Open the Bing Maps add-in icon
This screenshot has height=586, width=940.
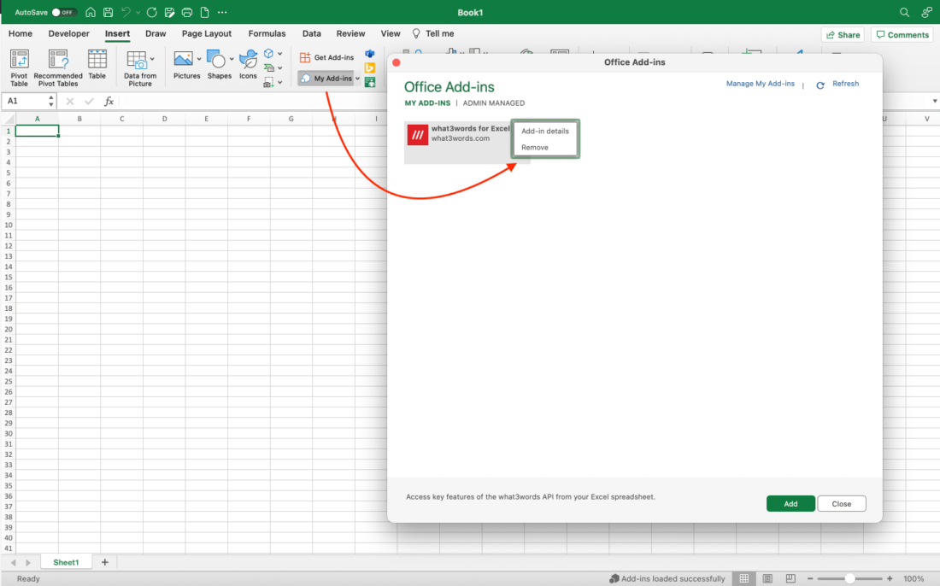point(370,67)
